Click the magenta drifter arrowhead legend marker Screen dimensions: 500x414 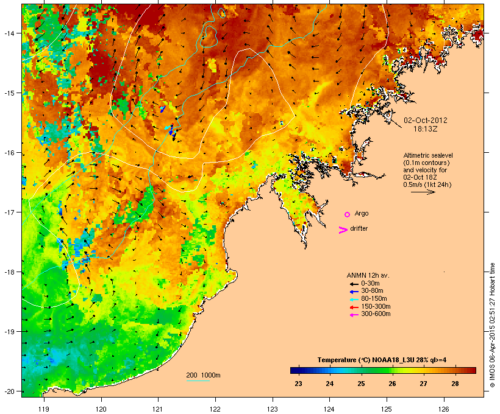click(x=343, y=230)
